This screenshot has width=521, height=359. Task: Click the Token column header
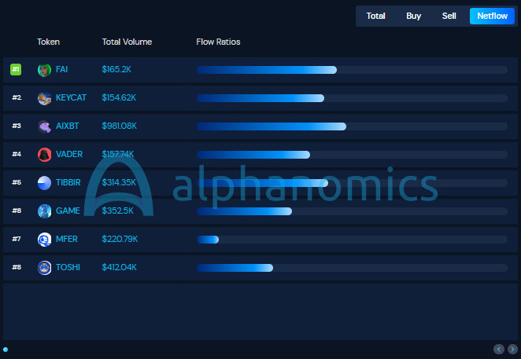[x=48, y=42]
